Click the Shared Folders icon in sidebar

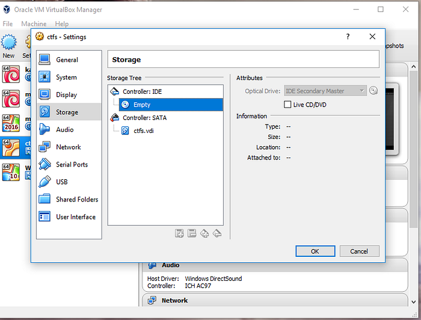tap(45, 199)
